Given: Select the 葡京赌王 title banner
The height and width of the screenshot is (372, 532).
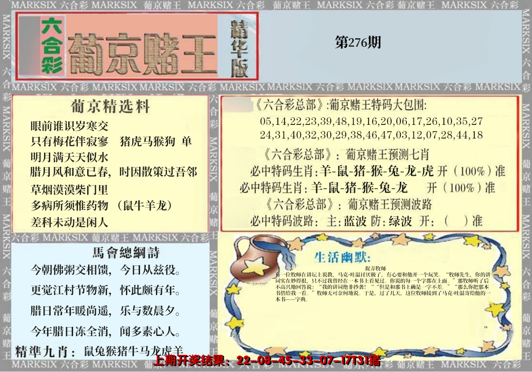Looking at the screenshot, I should click(x=142, y=54).
